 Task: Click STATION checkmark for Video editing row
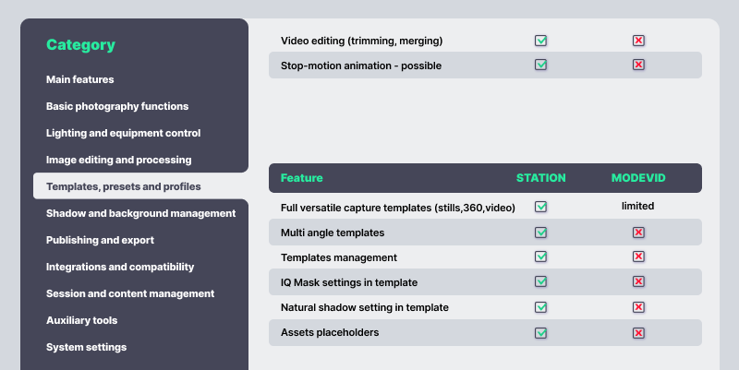pyautogui.click(x=541, y=41)
